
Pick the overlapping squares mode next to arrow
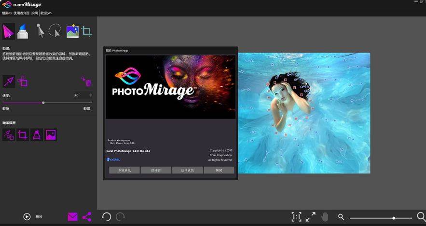[23, 81]
